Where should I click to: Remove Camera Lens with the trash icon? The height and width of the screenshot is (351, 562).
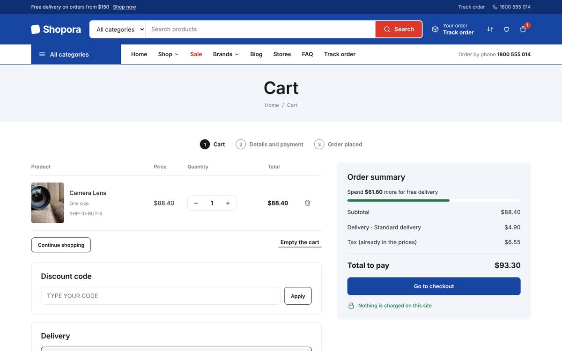click(x=308, y=203)
